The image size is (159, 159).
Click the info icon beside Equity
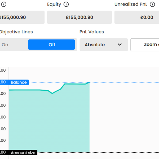point(66,4)
